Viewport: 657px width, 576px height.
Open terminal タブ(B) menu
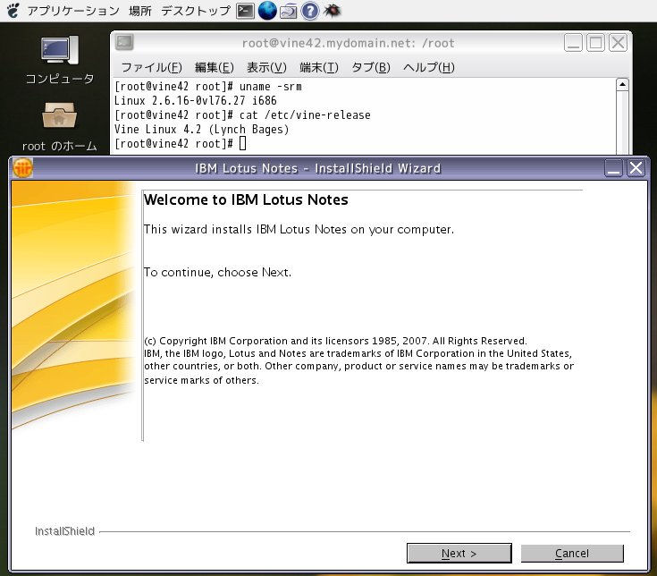click(371, 67)
